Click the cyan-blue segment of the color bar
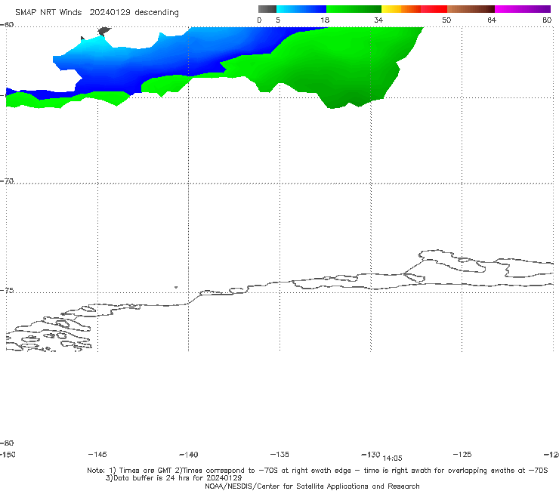This screenshot has height=491, width=559. [301, 9]
